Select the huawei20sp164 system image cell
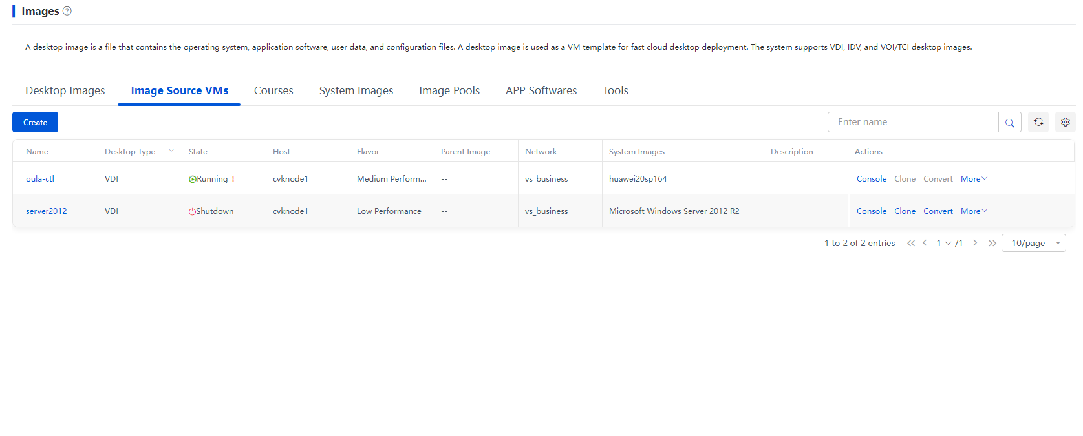 (638, 179)
